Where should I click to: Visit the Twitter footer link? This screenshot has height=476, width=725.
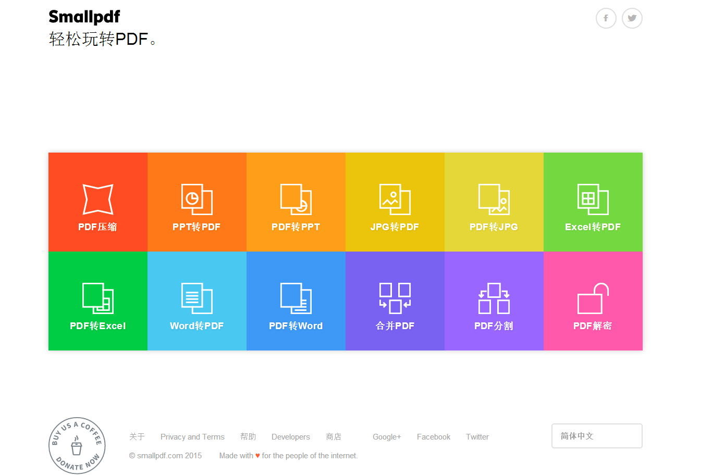tap(477, 437)
